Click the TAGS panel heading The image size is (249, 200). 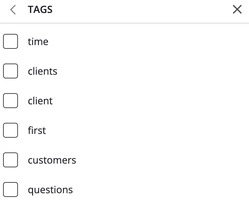pyautogui.click(x=40, y=10)
